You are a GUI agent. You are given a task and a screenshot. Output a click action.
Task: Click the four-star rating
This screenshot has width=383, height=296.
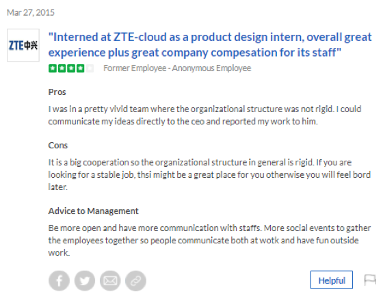click(x=71, y=68)
